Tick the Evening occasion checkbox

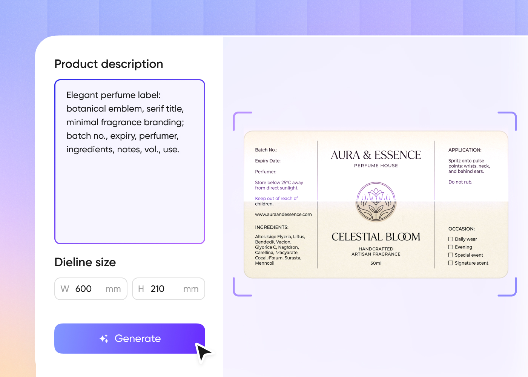pos(451,247)
